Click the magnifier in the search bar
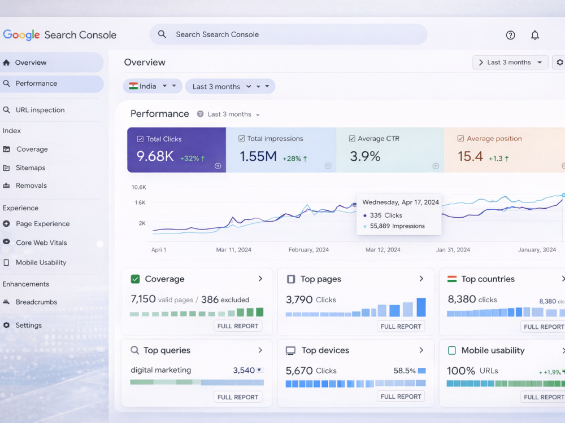This screenshot has width=565, height=423. click(162, 34)
